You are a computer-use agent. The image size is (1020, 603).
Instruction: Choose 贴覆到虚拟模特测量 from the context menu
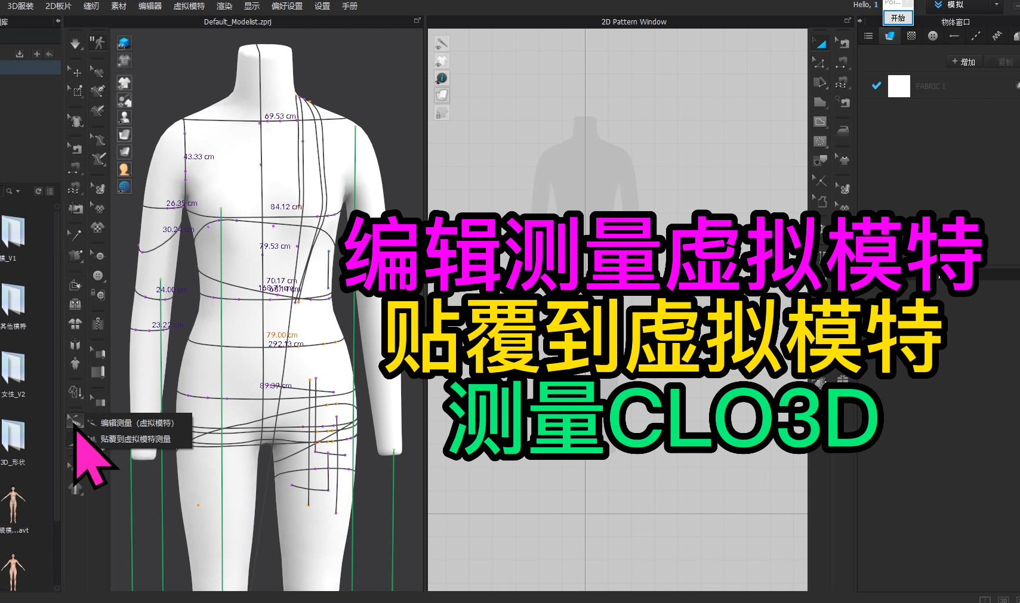point(134,438)
